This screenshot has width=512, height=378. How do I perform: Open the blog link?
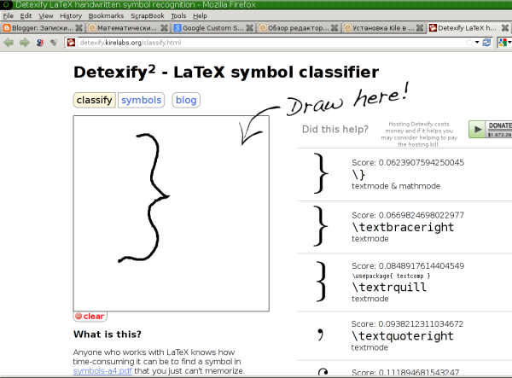point(186,100)
